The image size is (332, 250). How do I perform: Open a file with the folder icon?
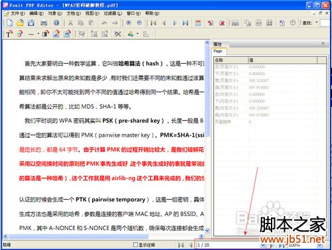20,23
